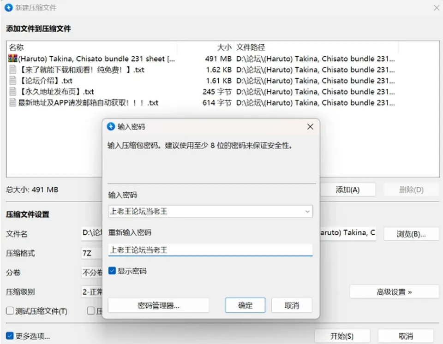This screenshot has width=443, height=344.
Task: Click the file path cell in the 1.61 KB row
Action: (x=316, y=81)
